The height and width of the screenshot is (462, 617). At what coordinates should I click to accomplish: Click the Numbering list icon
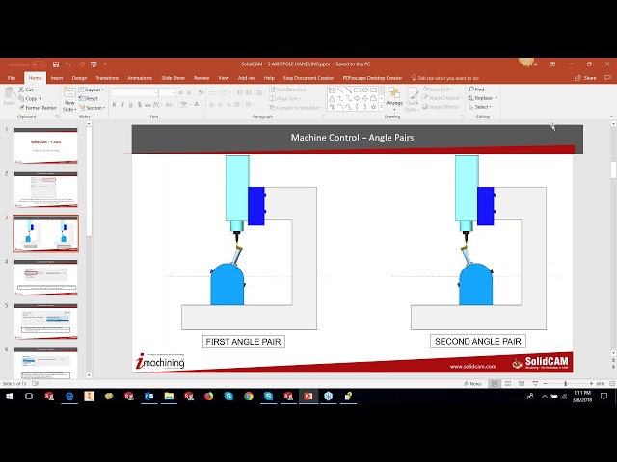[x=225, y=92]
